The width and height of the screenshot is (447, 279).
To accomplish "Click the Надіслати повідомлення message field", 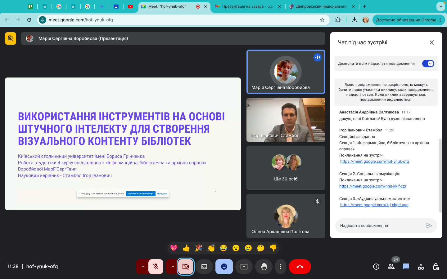I will tap(380, 226).
